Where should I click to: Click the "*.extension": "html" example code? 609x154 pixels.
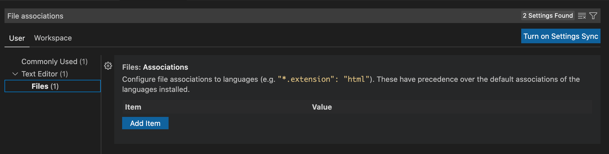click(x=323, y=79)
